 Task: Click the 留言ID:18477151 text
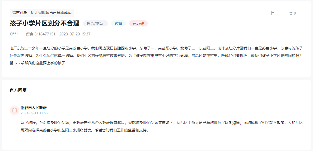(41, 34)
